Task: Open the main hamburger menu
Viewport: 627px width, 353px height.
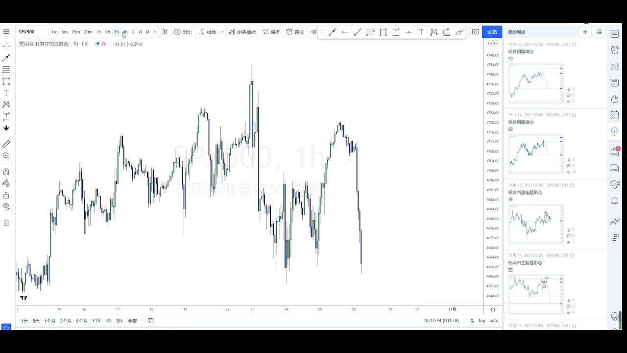Action: pos(6,32)
